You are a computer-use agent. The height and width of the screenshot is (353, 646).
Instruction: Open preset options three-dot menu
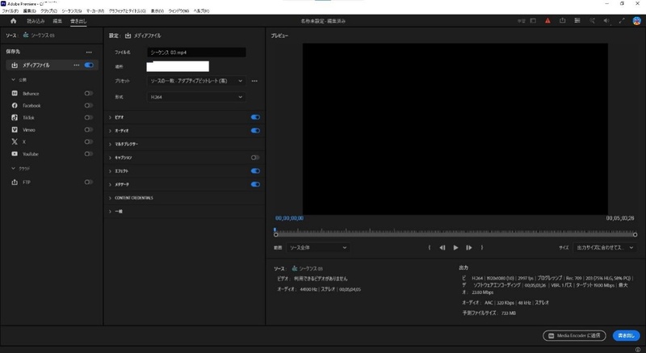pyautogui.click(x=254, y=81)
